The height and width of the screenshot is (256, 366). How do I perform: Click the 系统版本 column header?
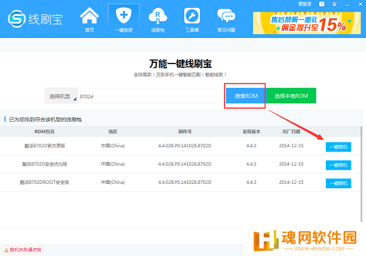[251, 131]
